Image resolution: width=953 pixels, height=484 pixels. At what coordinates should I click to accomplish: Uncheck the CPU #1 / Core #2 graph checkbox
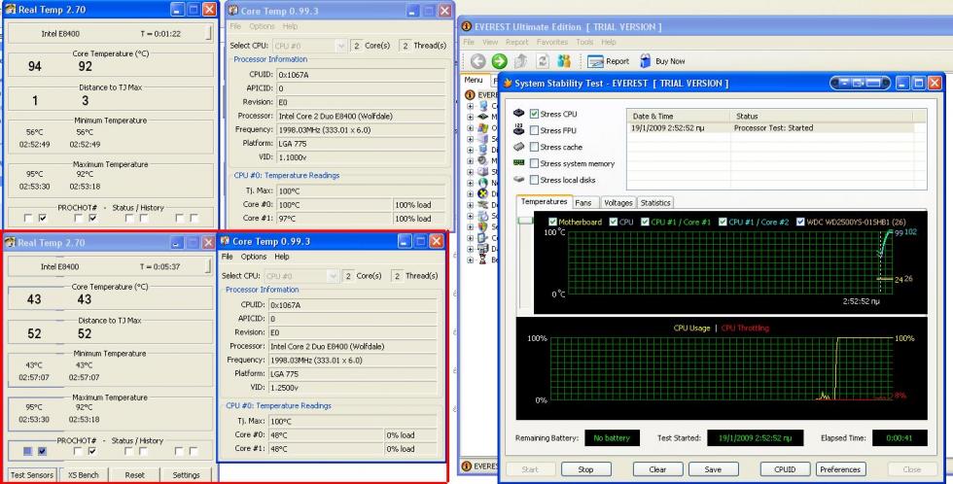722,222
